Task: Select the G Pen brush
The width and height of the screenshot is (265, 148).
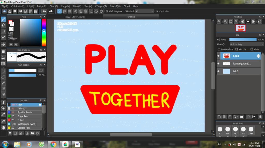Action: [25, 120]
